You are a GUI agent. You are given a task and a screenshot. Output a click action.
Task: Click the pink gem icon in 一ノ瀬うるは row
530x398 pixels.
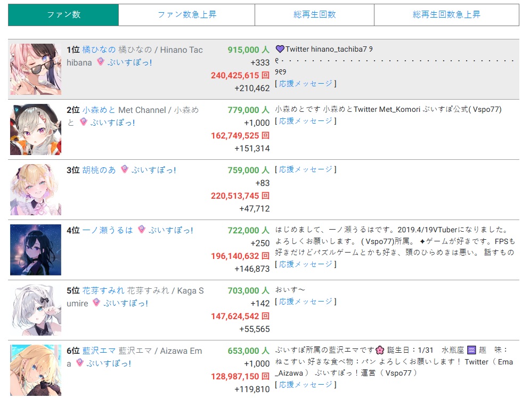tap(142, 229)
